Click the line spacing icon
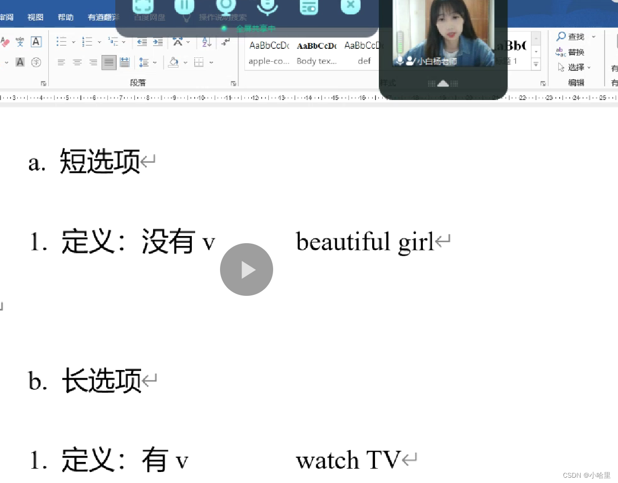This screenshot has height=483, width=618. point(143,62)
